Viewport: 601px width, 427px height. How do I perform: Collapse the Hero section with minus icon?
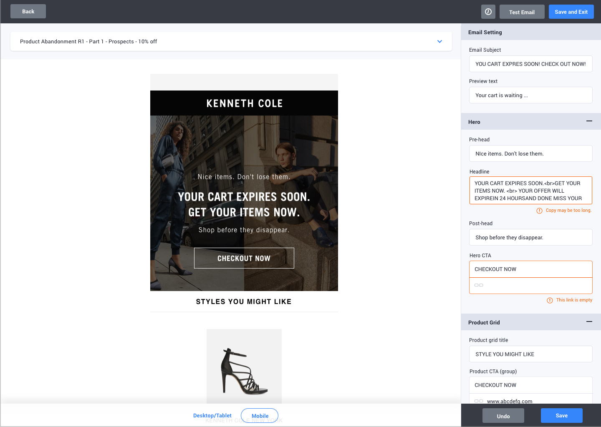coord(589,121)
